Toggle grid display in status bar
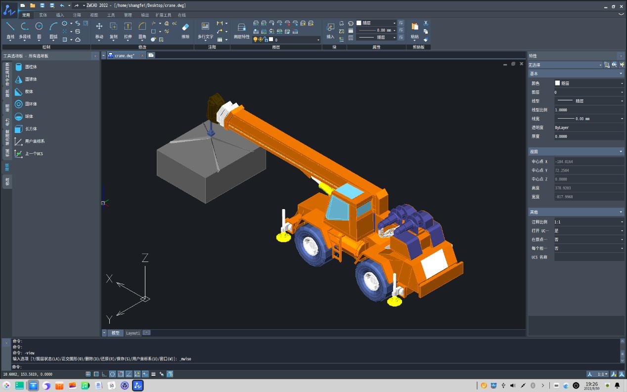 click(x=96, y=374)
